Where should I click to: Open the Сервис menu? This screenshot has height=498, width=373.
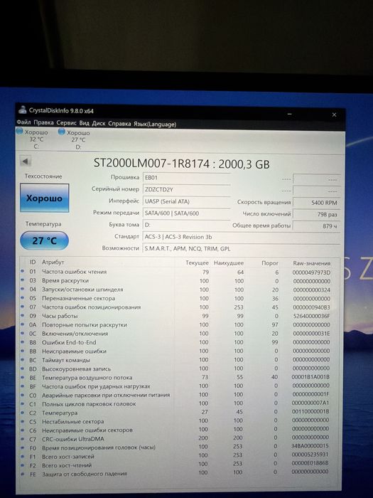pos(66,123)
